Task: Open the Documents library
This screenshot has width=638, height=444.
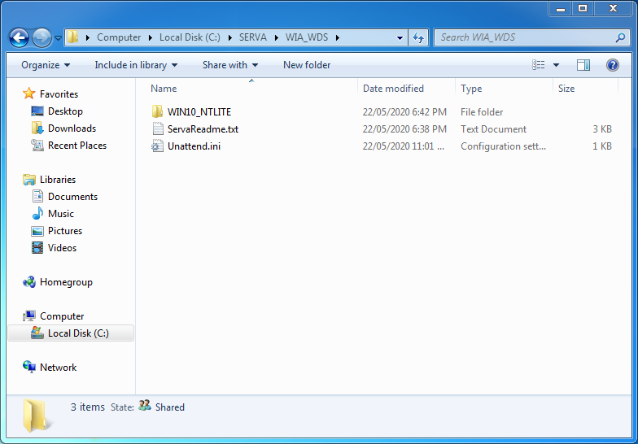Action: point(73,197)
